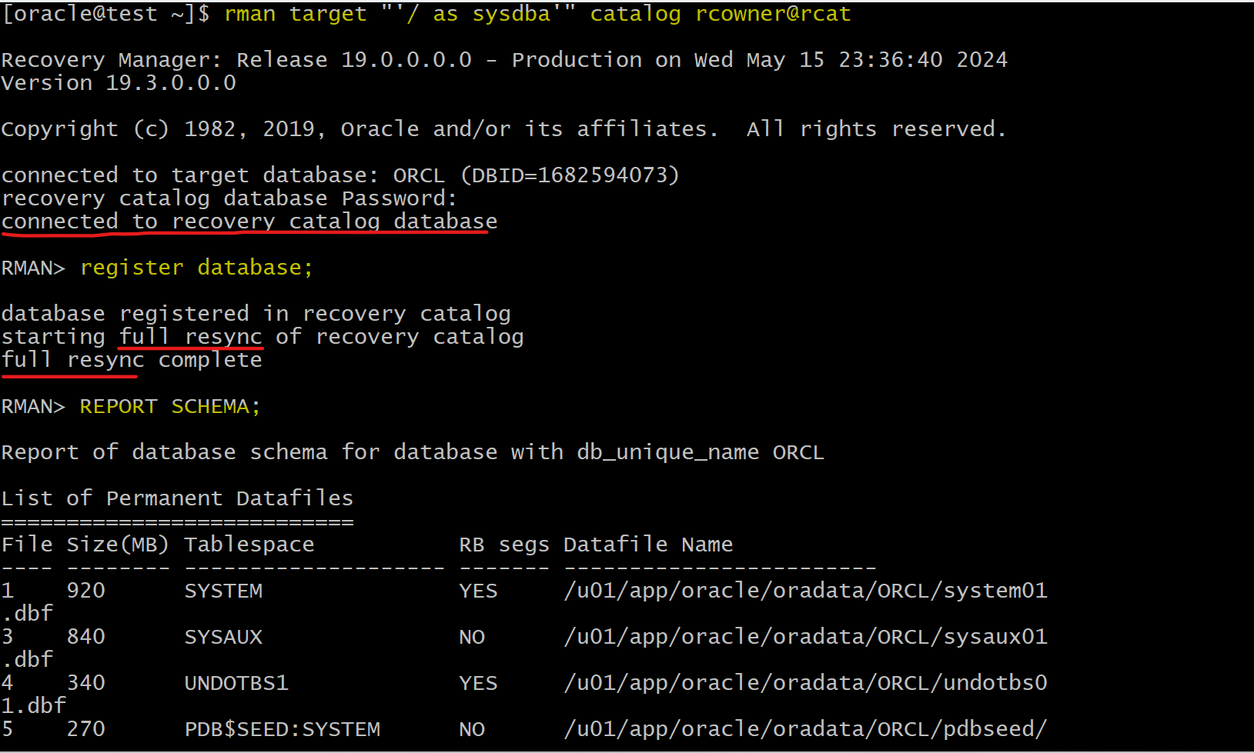This screenshot has height=753, width=1254.
Task: Click the sysaux01 datafile path
Action: 806,637
